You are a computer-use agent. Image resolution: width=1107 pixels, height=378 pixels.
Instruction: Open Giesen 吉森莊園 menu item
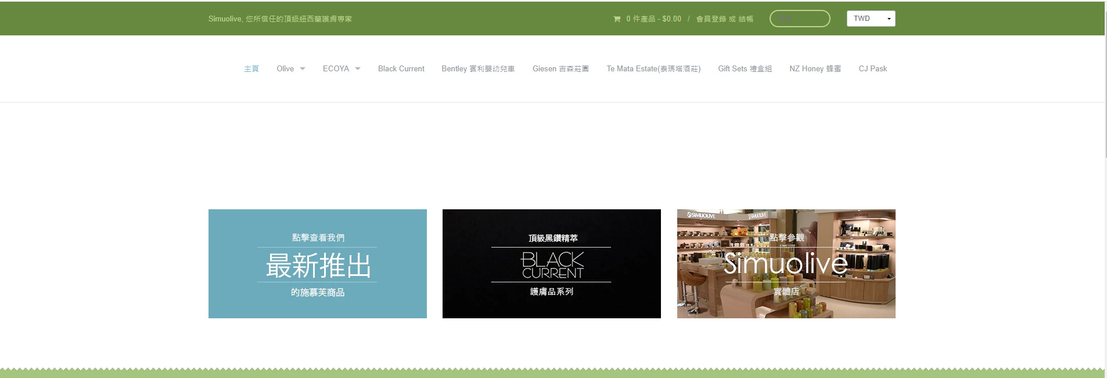560,68
